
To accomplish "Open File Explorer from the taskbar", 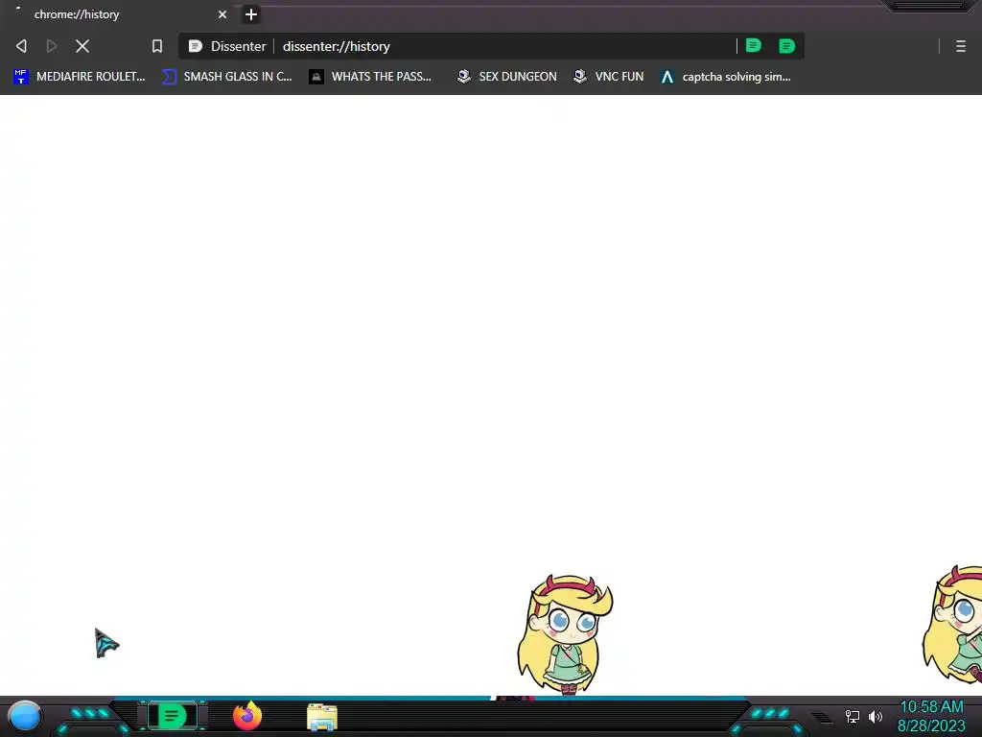I will [x=322, y=717].
